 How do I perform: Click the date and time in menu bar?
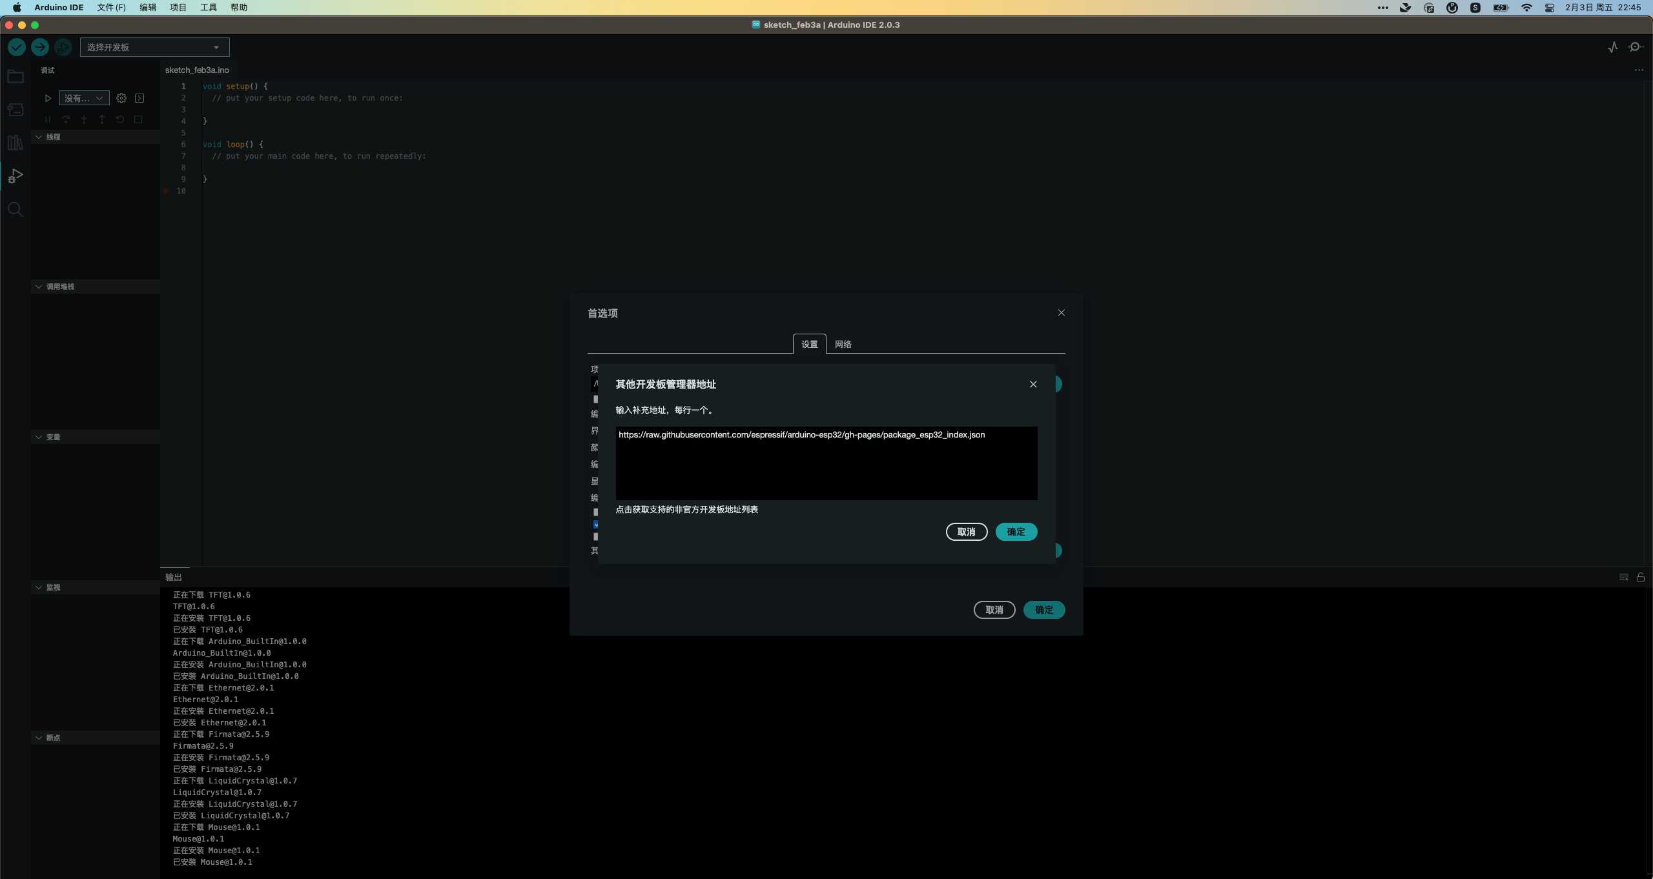[x=1603, y=8]
